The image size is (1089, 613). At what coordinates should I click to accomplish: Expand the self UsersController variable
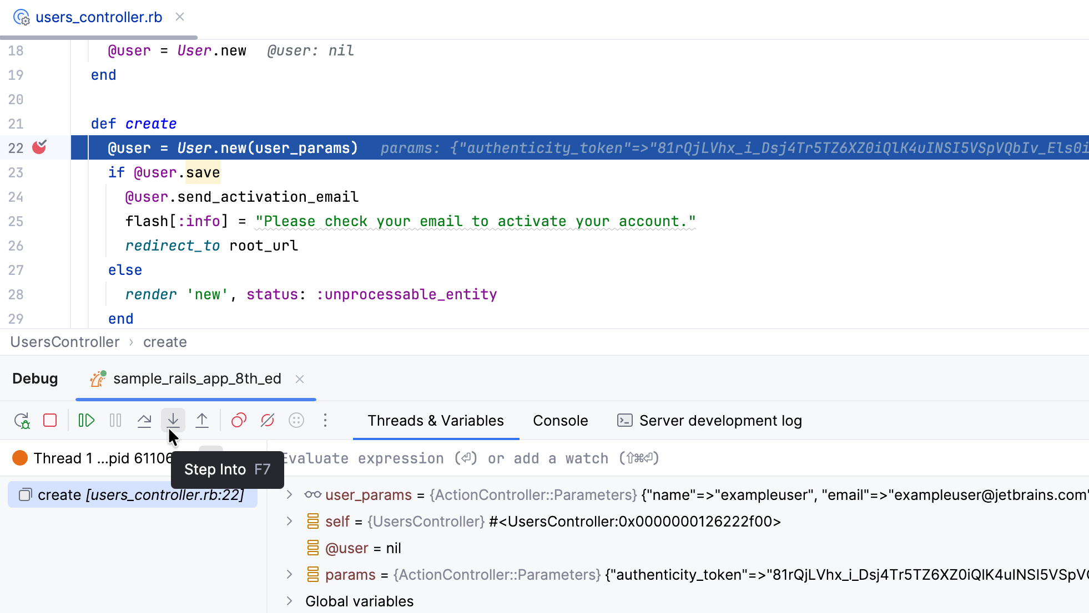pos(289,521)
